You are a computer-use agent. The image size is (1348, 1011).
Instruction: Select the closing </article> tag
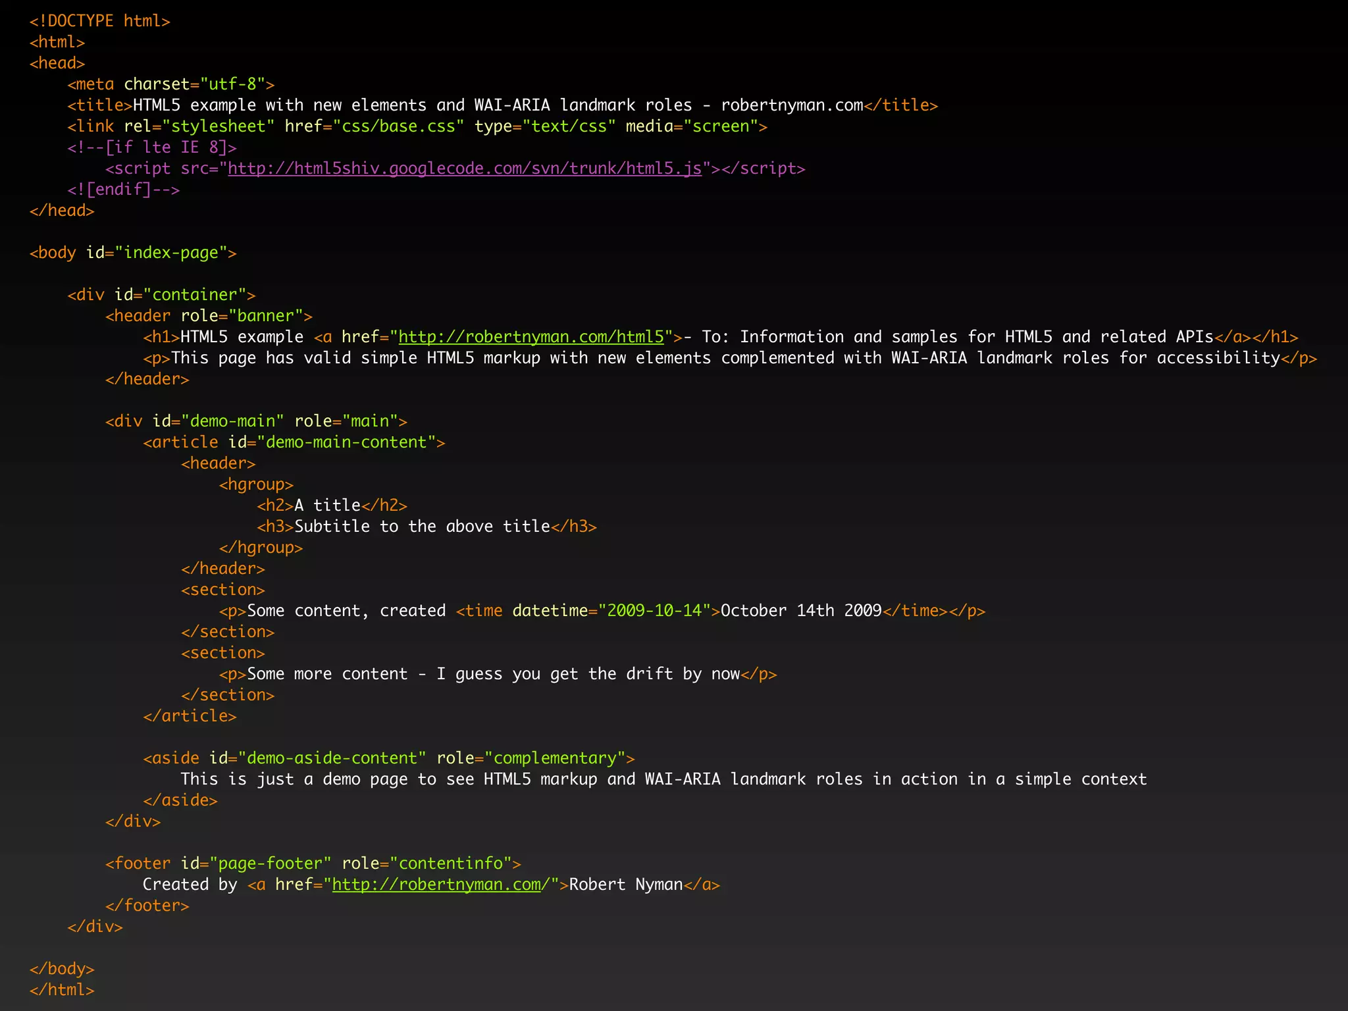point(190,716)
